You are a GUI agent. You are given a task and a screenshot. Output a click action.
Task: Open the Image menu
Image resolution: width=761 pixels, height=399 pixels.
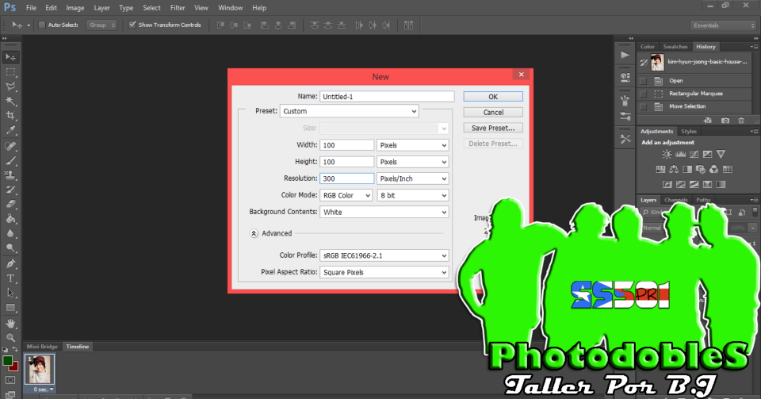point(75,8)
